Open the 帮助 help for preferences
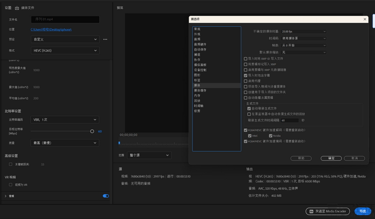Viewport: 375px width, 219px height. click(301, 158)
